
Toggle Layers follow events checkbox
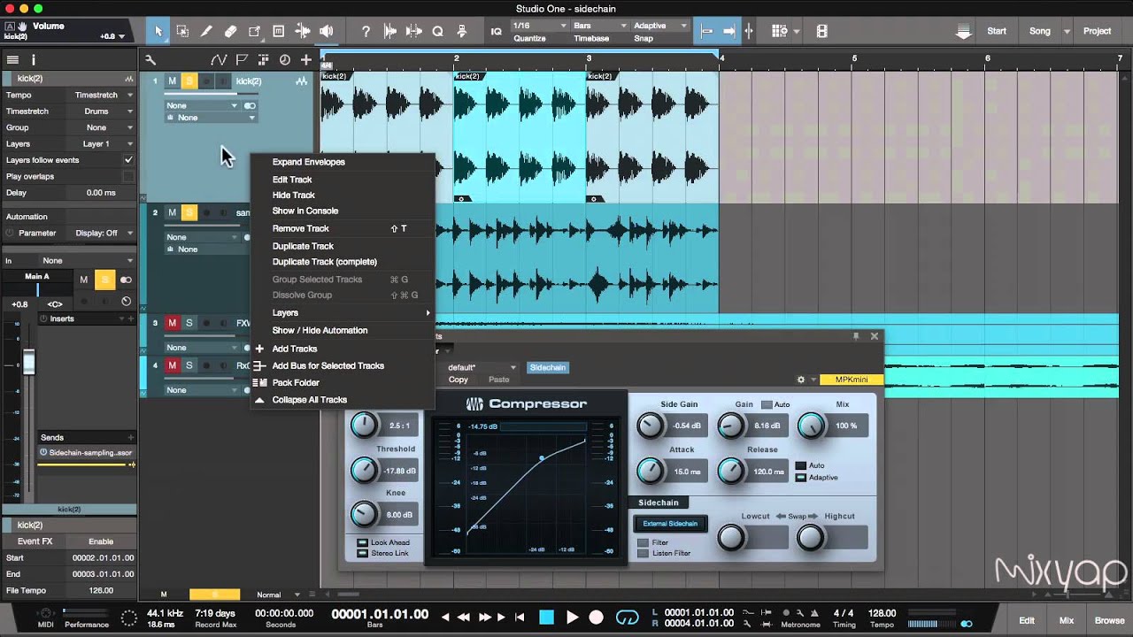pos(128,160)
